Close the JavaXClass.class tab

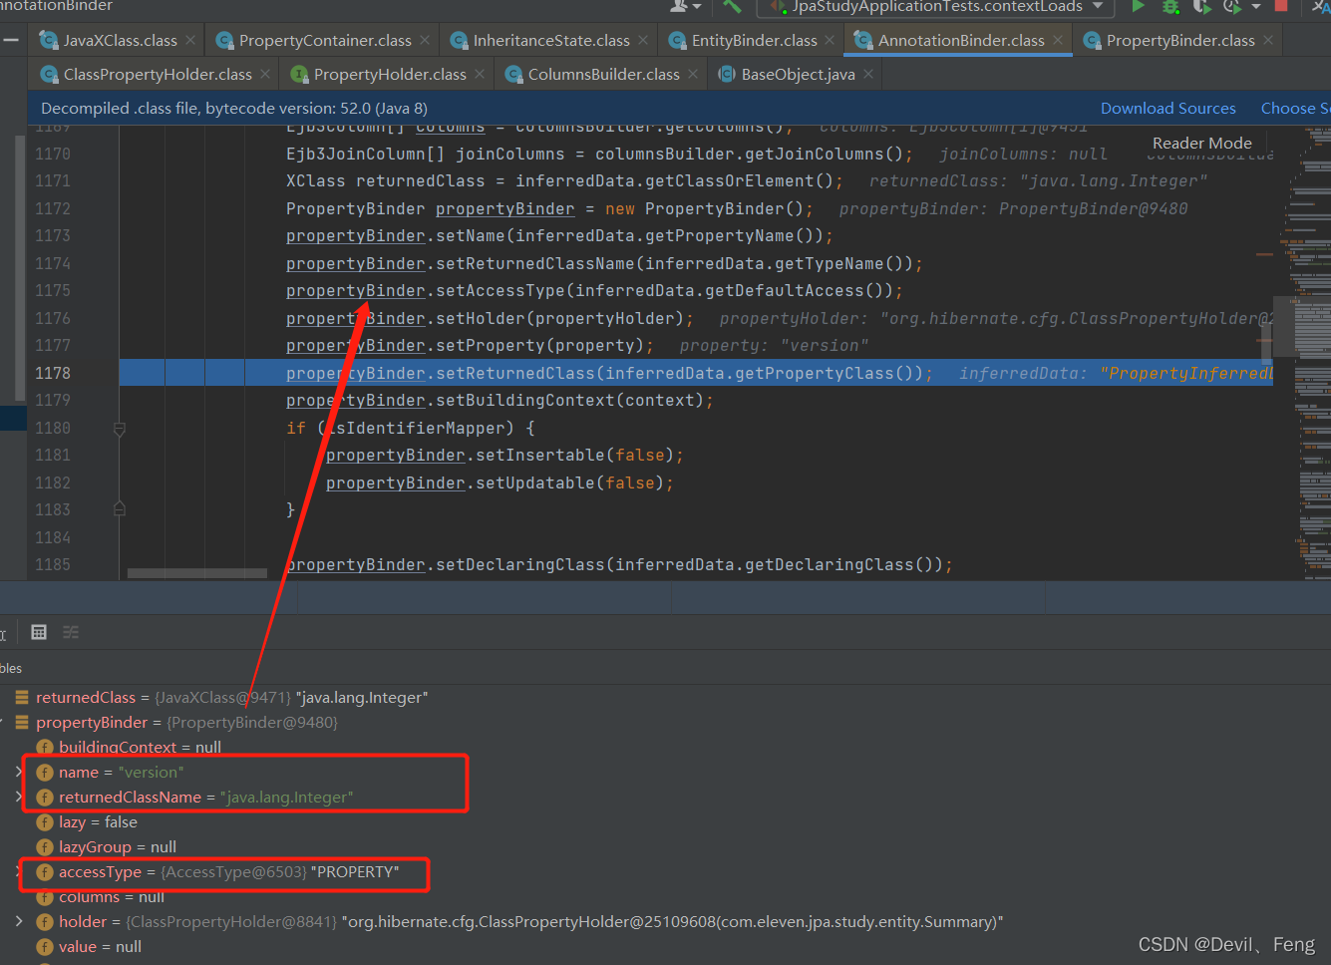pos(191,41)
